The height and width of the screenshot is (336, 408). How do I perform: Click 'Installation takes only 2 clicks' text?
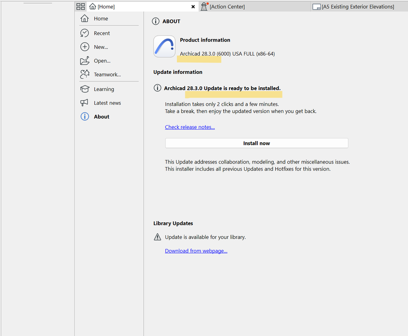point(222,104)
